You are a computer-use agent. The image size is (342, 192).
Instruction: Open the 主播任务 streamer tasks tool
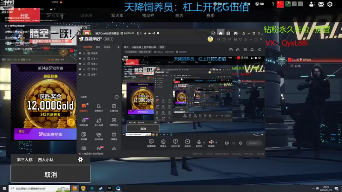click(114, 108)
